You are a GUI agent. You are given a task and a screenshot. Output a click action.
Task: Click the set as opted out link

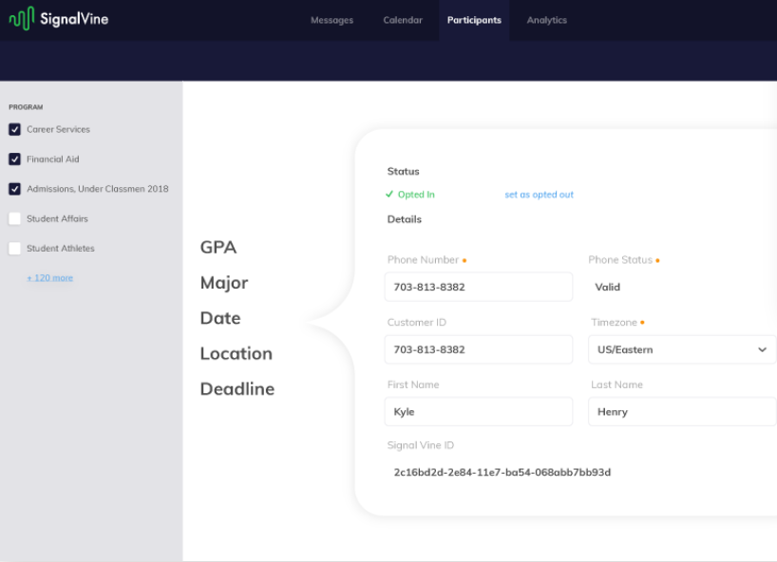click(x=539, y=194)
